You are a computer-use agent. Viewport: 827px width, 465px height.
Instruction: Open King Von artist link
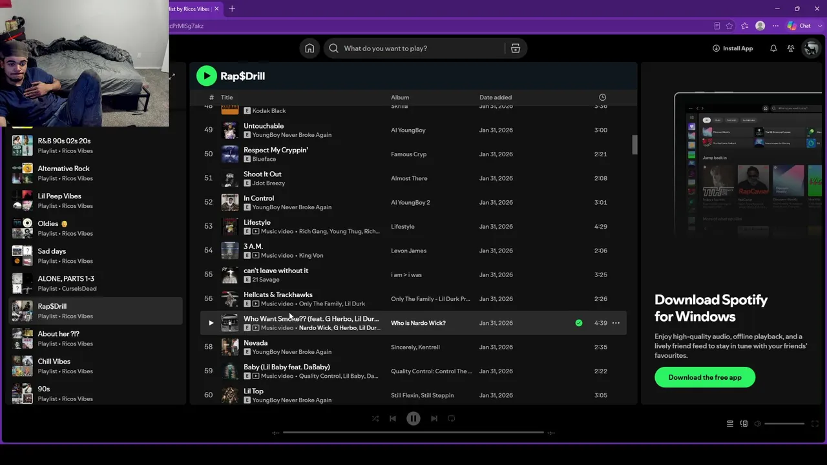[311, 256]
